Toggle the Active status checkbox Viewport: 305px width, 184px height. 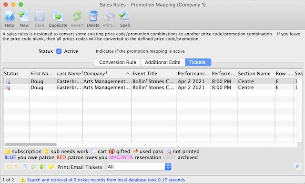[x=59, y=51]
